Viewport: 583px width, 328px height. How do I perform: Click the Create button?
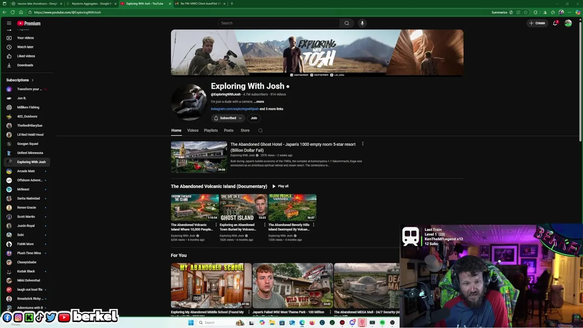tap(537, 23)
